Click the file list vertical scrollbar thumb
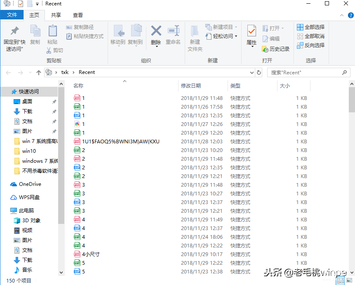Image resolution: width=355 pixels, height=285 pixels. (352, 100)
